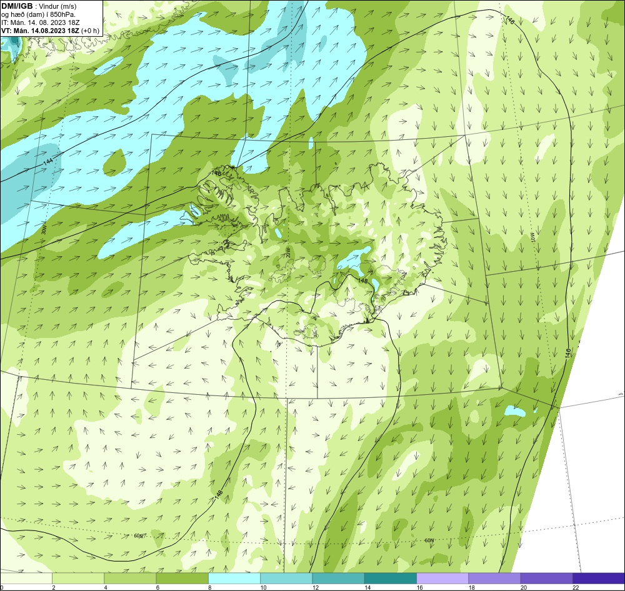Select the 10–12 m/s turquoise legend swatch
625x591 pixels.
pyautogui.click(x=286, y=579)
